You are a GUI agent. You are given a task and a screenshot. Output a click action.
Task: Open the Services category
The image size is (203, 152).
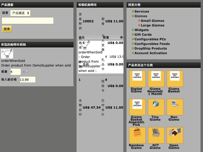click(x=142, y=12)
